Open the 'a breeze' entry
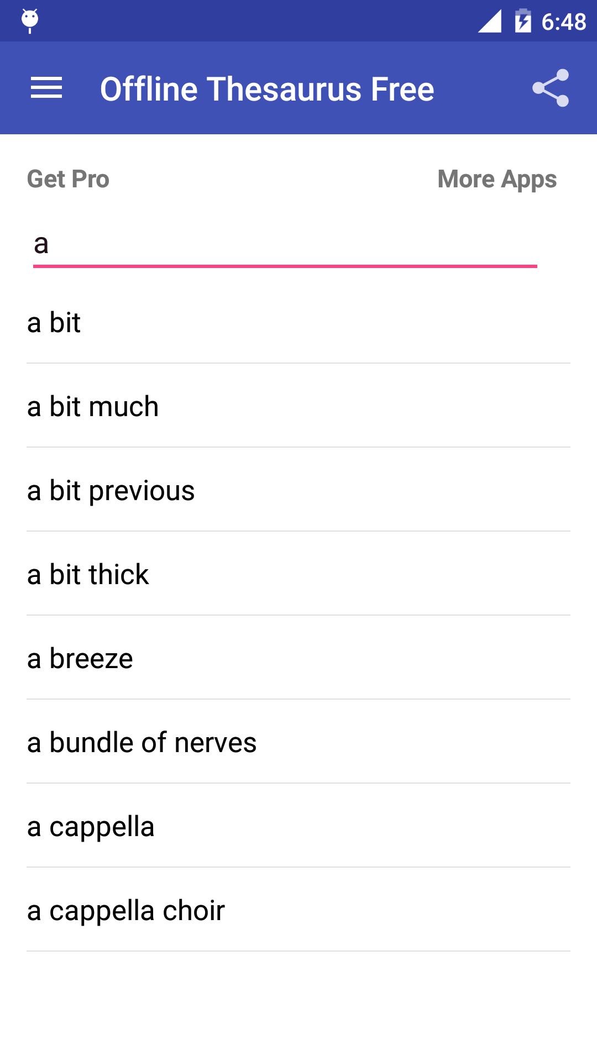The height and width of the screenshot is (1061, 597). pos(298,658)
